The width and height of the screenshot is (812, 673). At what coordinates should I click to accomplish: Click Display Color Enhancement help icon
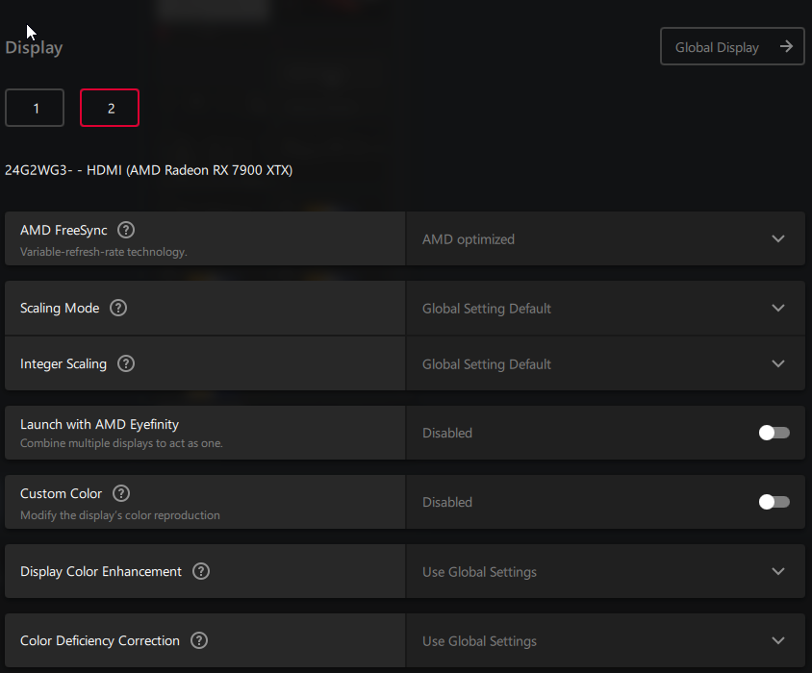201,571
